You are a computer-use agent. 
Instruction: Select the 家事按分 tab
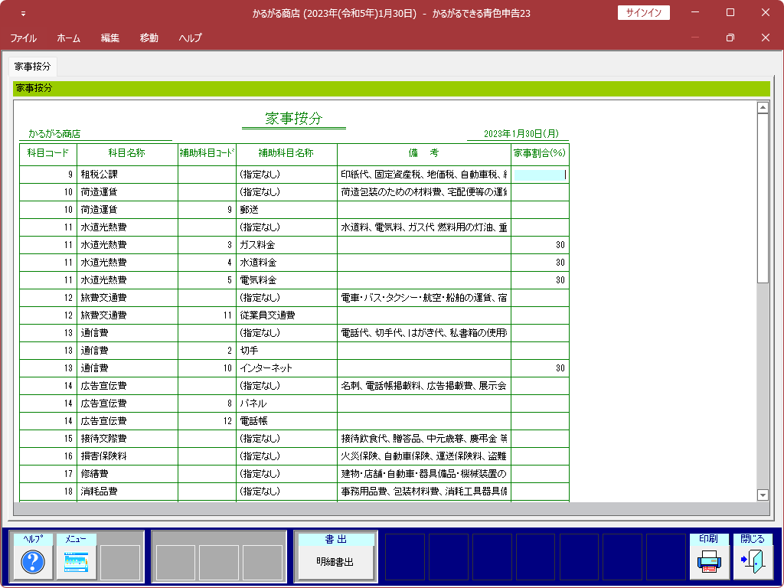(32, 66)
